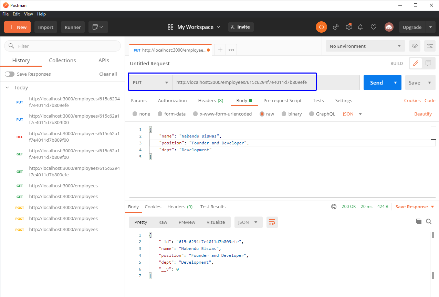Switch response view to Visualize

216,222
